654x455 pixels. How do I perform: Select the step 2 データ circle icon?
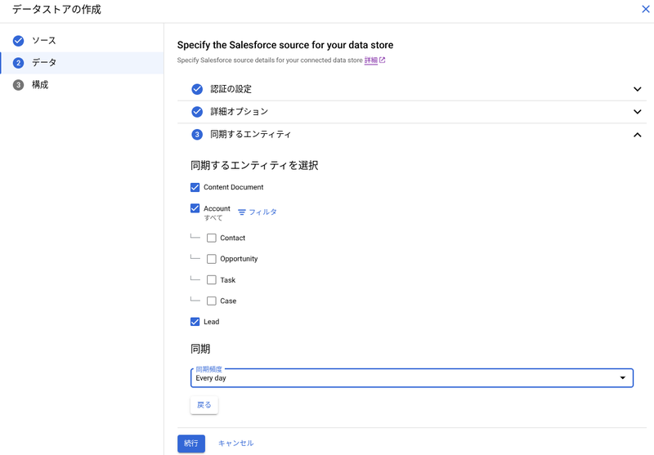point(18,63)
